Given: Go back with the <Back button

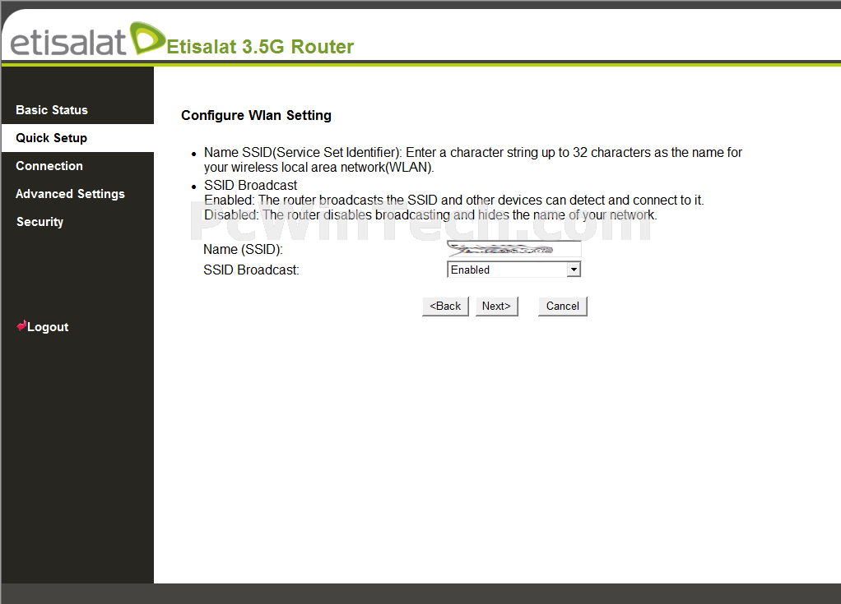Looking at the screenshot, I should (445, 307).
